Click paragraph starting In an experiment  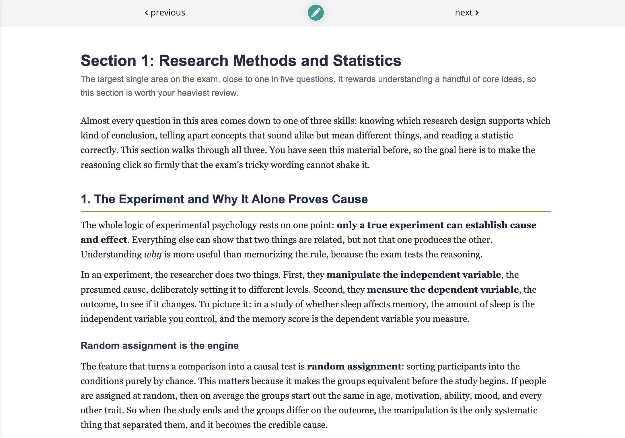coord(309,297)
